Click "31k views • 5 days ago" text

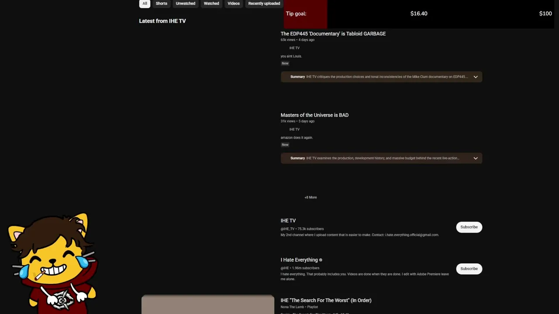297,121
